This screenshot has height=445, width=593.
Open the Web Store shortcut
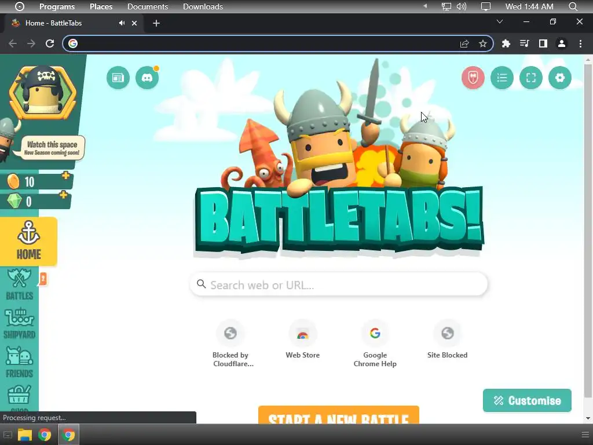tap(302, 340)
